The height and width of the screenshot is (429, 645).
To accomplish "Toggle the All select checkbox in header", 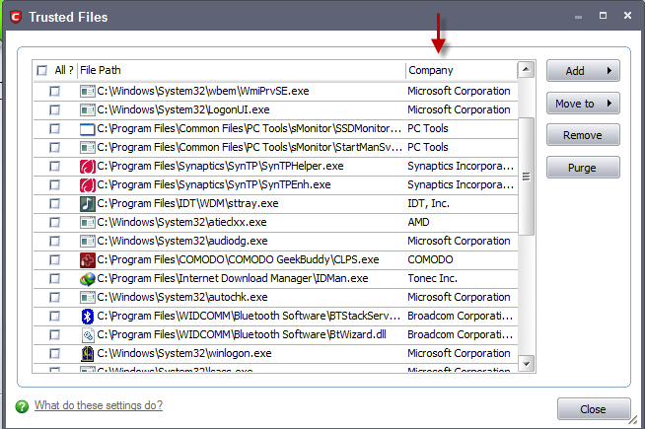I will tap(42, 70).
